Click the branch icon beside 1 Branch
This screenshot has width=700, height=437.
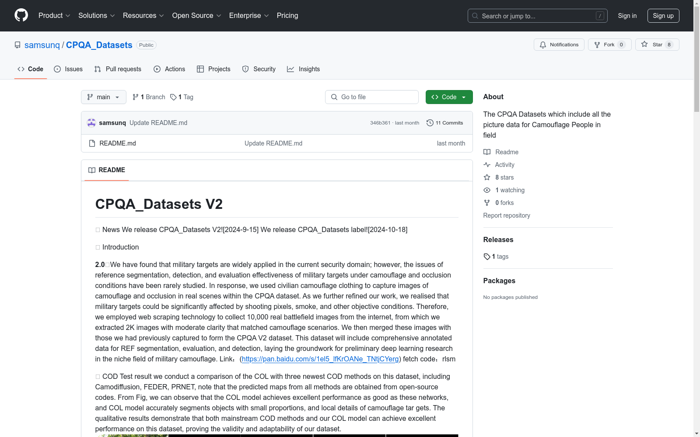click(x=136, y=97)
